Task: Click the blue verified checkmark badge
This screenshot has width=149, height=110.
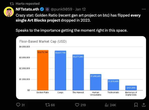Action: pyautogui.click(x=42, y=9)
